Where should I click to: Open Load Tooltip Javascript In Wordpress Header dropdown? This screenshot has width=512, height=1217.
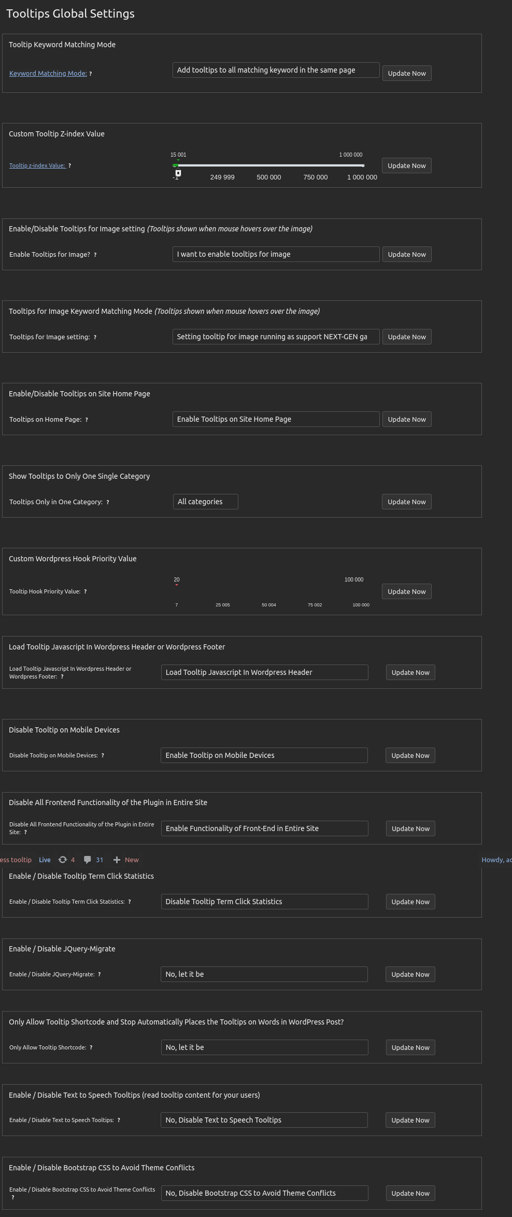coord(264,672)
